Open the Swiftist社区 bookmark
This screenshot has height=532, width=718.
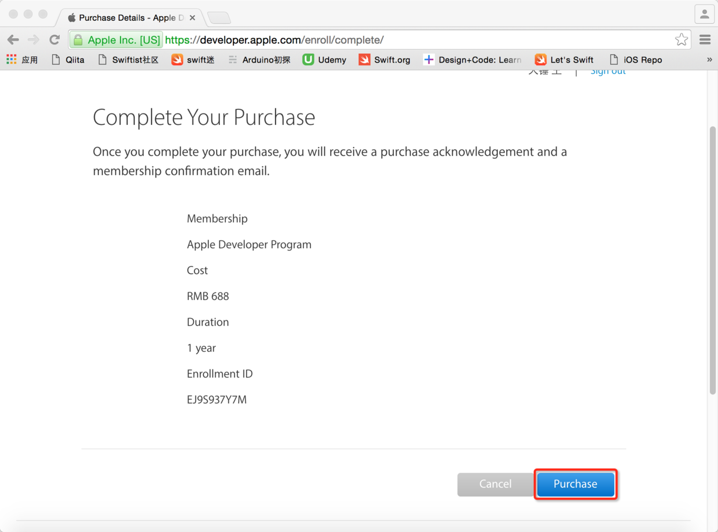click(x=128, y=60)
